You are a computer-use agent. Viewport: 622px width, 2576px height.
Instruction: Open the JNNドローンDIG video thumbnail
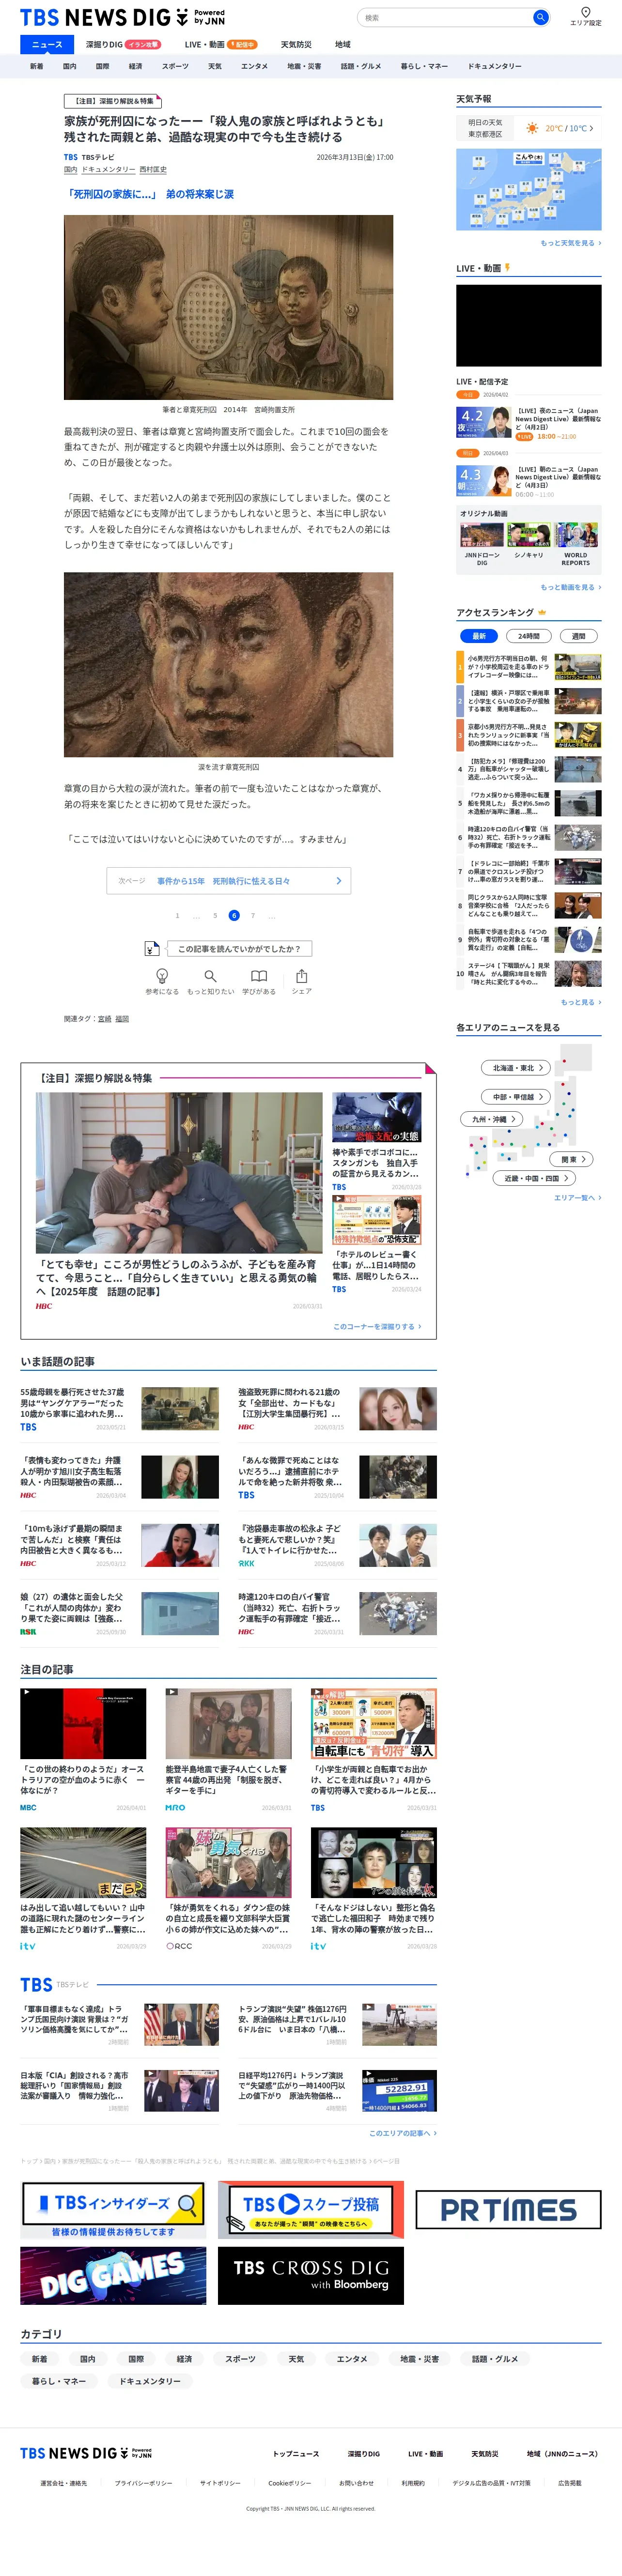click(x=482, y=534)
